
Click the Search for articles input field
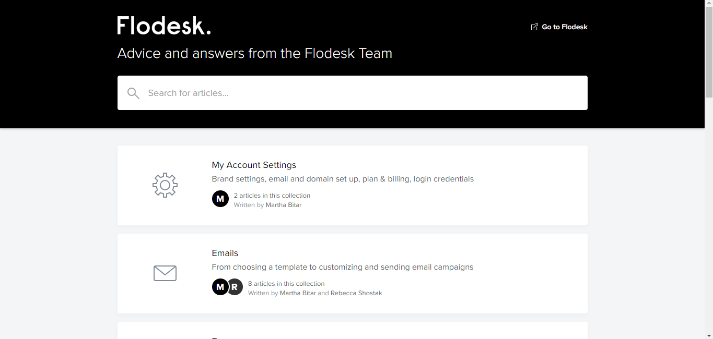[353, 93]
